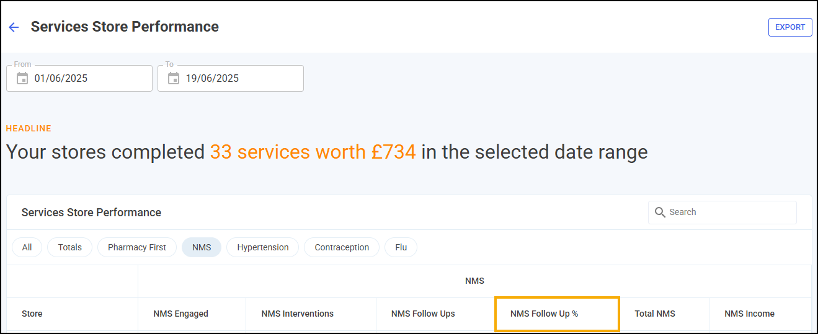Select the Hypertension filter chip
Image resolution: width=818 pixels, height=334 pixels.
click(263, 247)
